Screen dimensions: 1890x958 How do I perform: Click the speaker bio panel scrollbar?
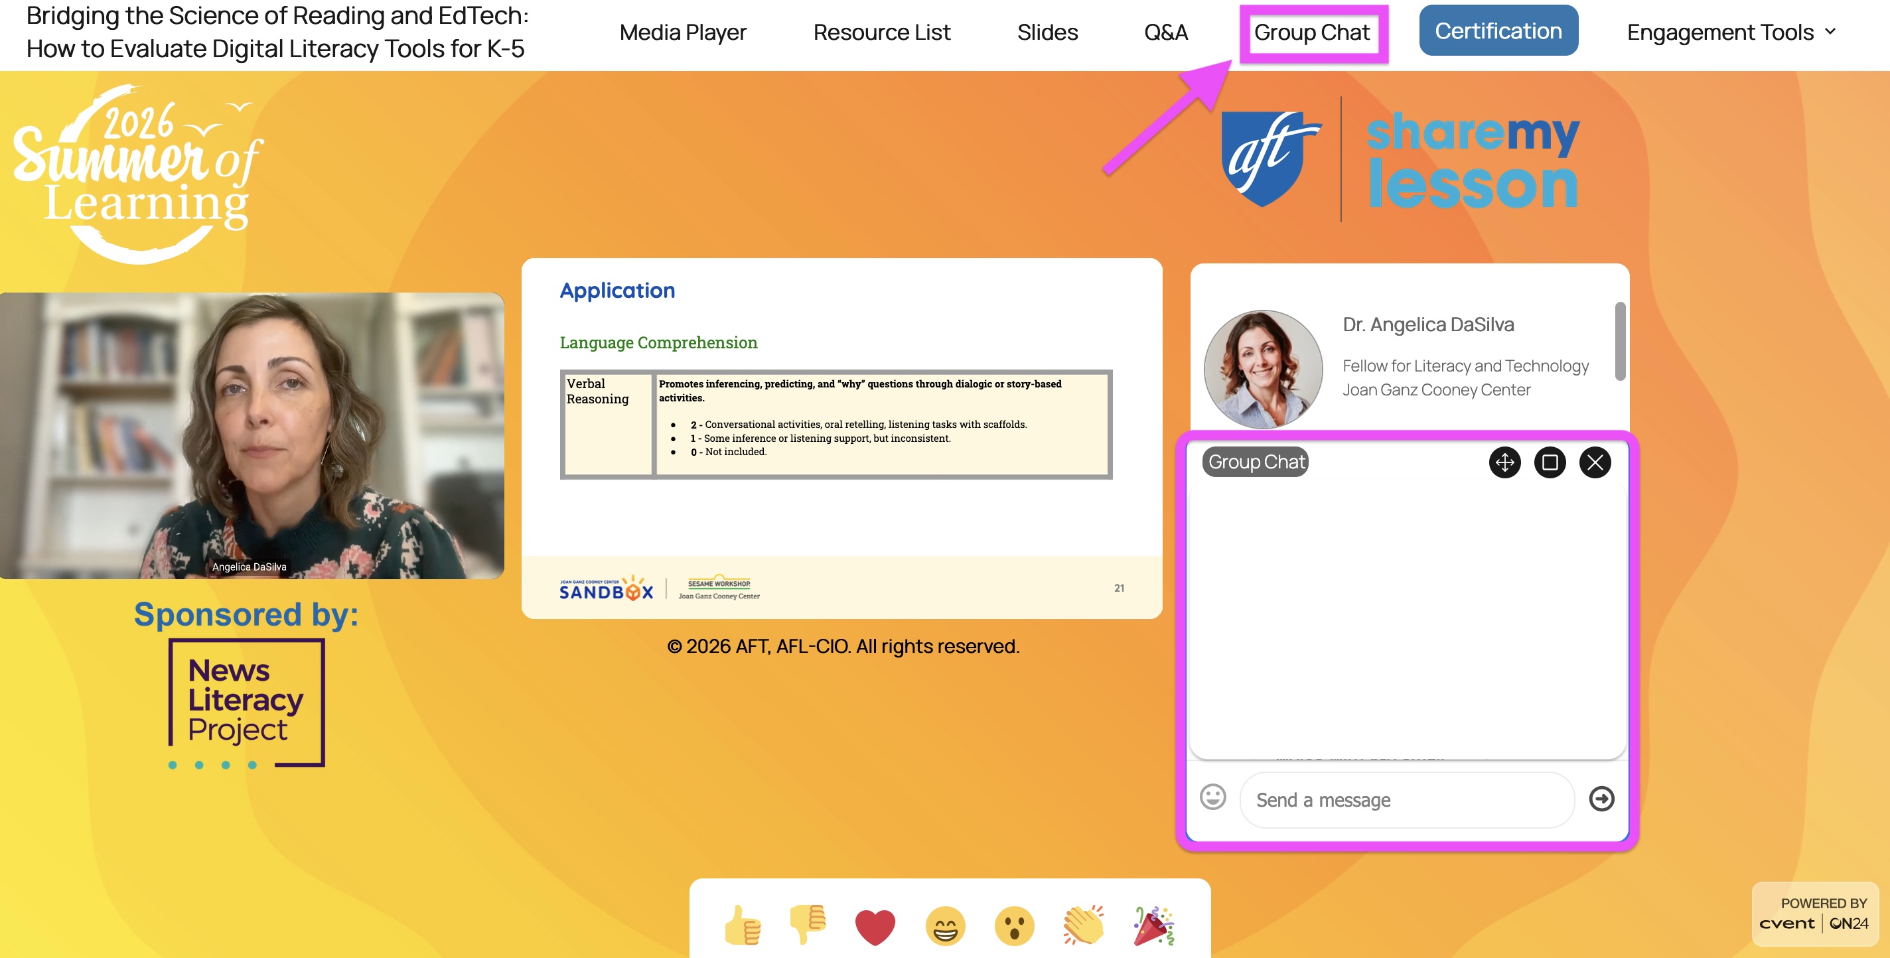(x=1620, y=341)
